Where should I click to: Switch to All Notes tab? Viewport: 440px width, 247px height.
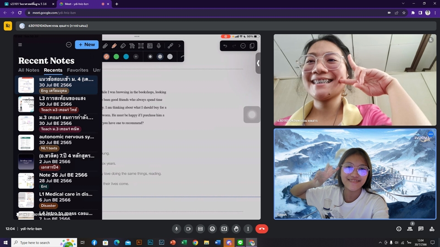point(28,70)
